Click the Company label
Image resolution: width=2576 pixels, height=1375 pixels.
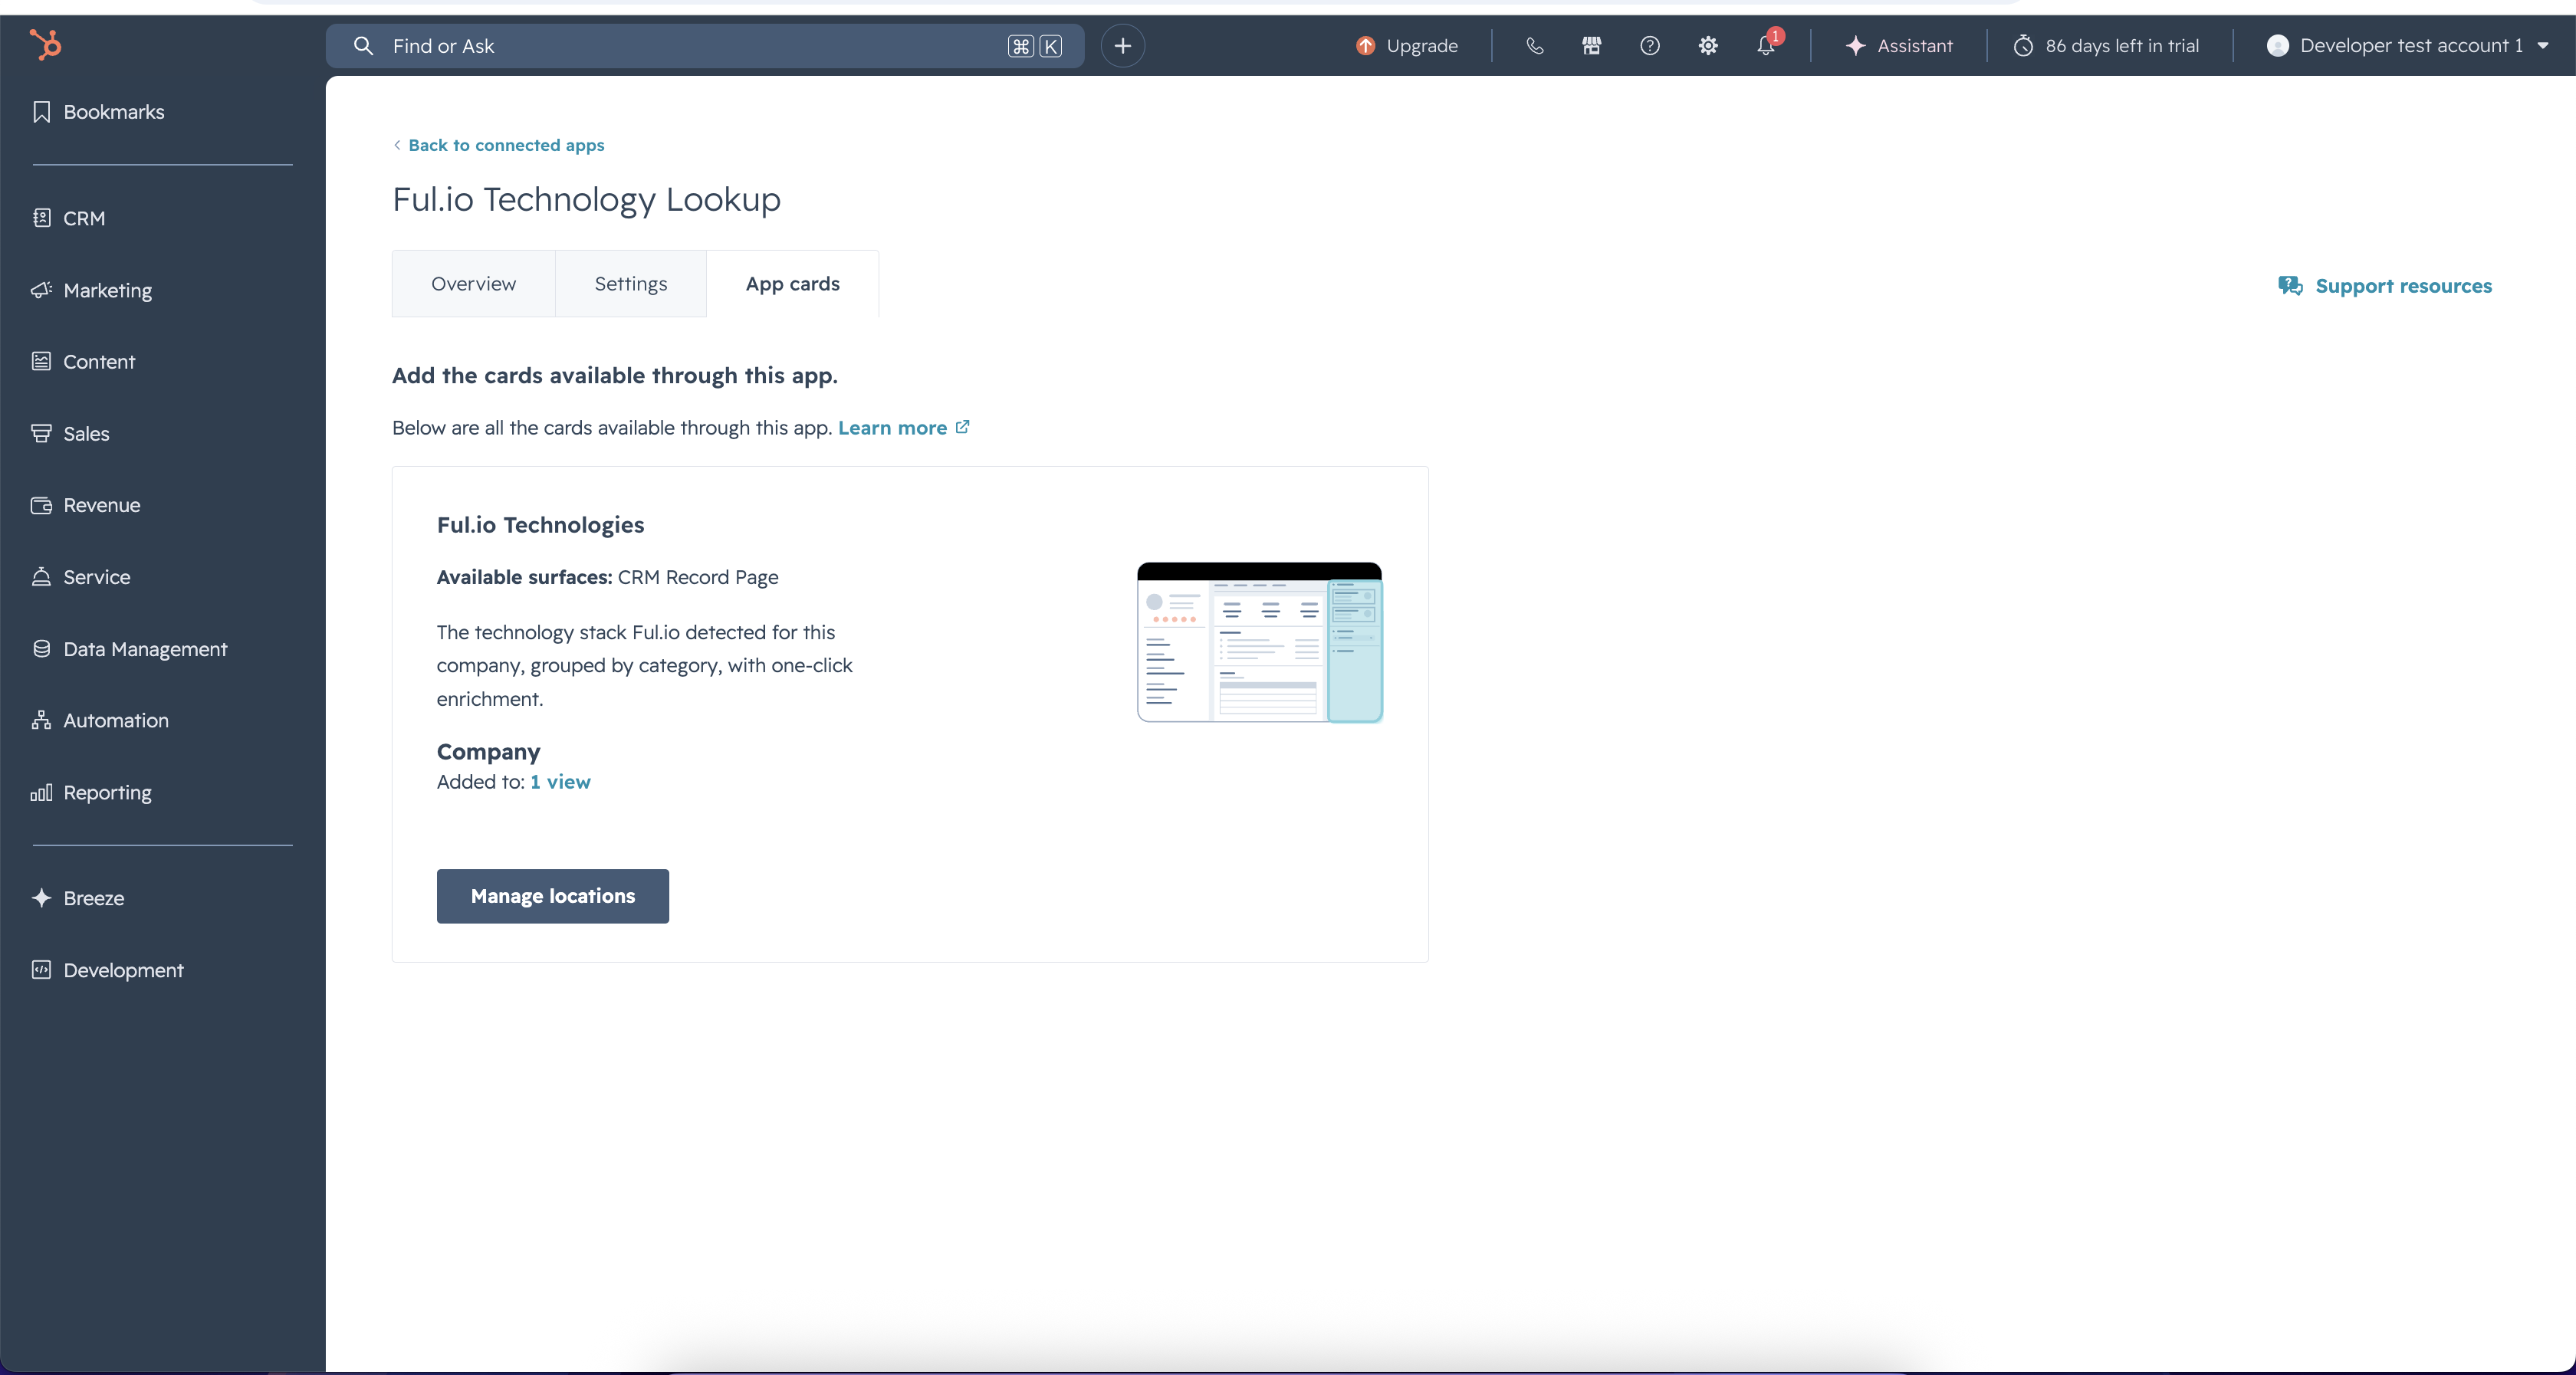tap(488, 752)
